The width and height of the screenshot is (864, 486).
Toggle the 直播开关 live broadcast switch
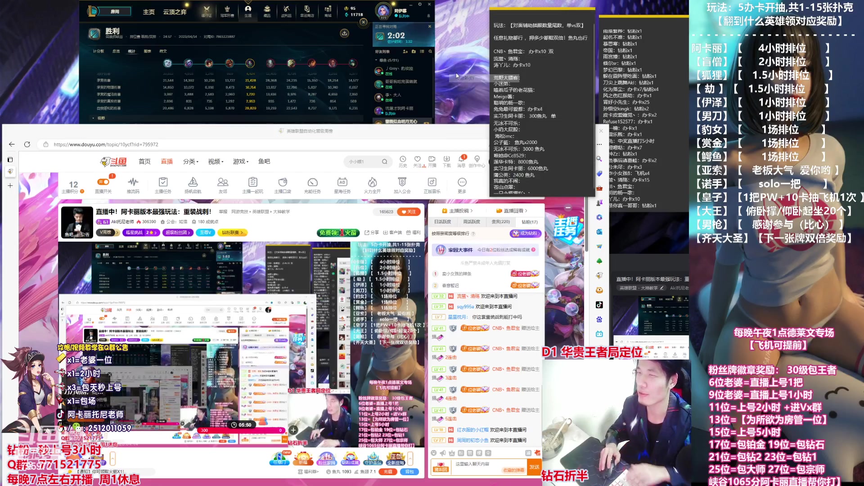104,182
